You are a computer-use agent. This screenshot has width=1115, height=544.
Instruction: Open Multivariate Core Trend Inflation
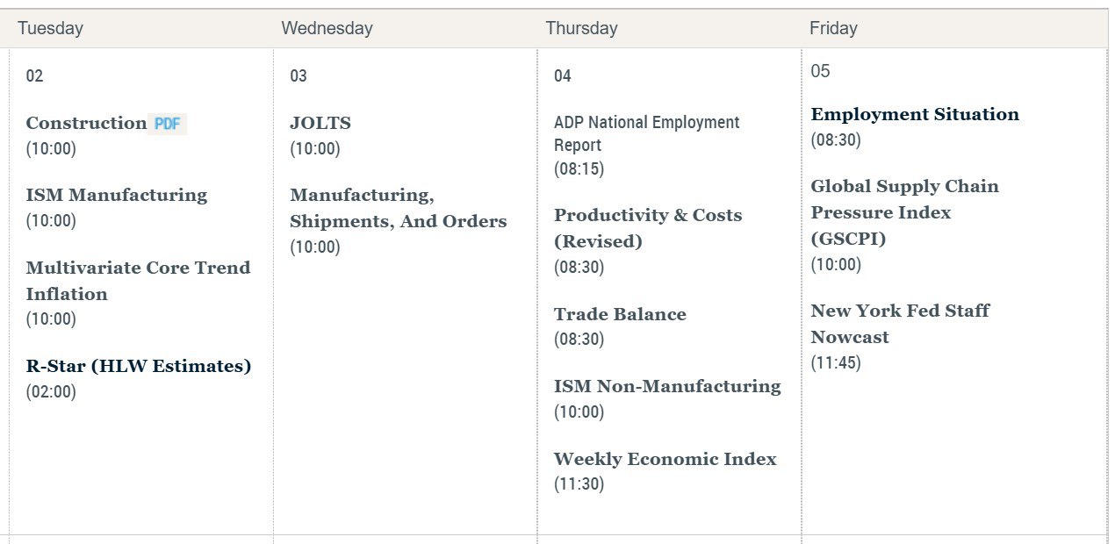(x=138, y=281)
